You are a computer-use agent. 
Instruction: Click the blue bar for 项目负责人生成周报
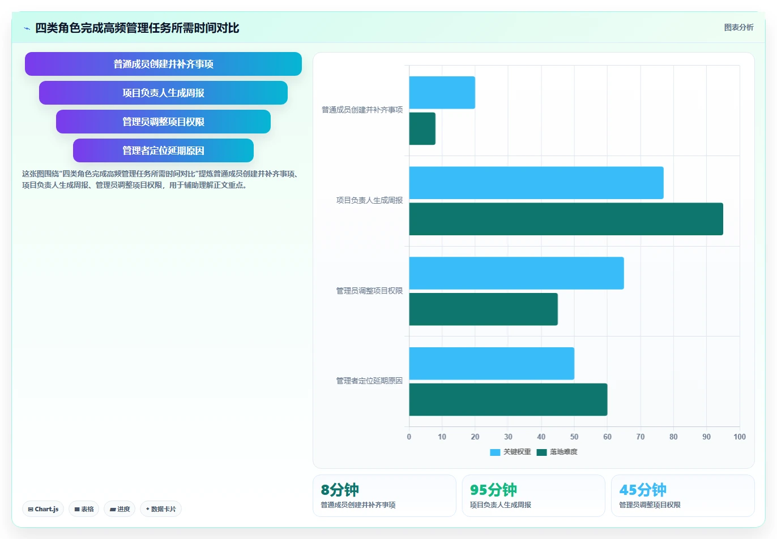click(x=536, y=183)
